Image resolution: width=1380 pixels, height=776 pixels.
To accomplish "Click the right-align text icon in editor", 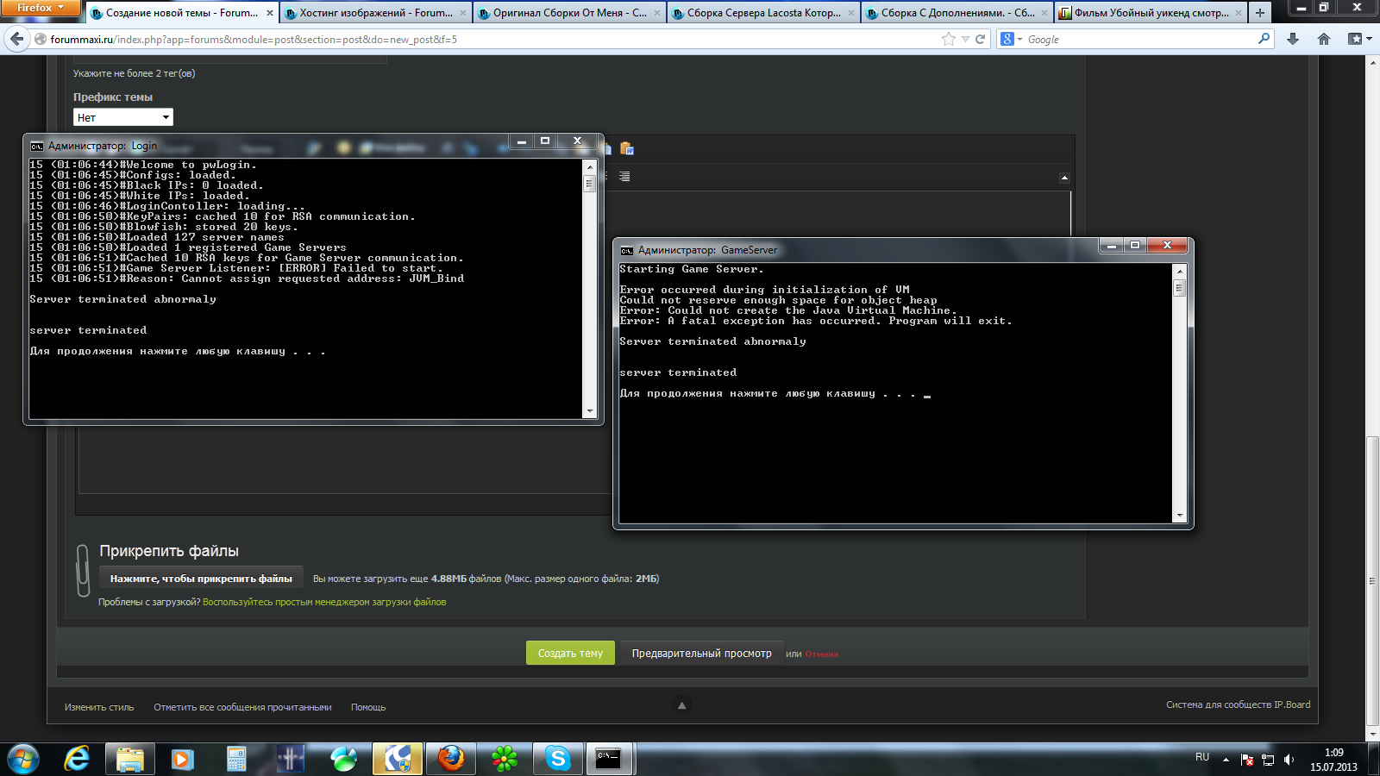I will coord(624,177).
